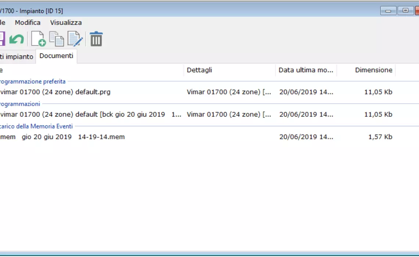Select the 14-19-14.mem event memory file

[62, 137]
